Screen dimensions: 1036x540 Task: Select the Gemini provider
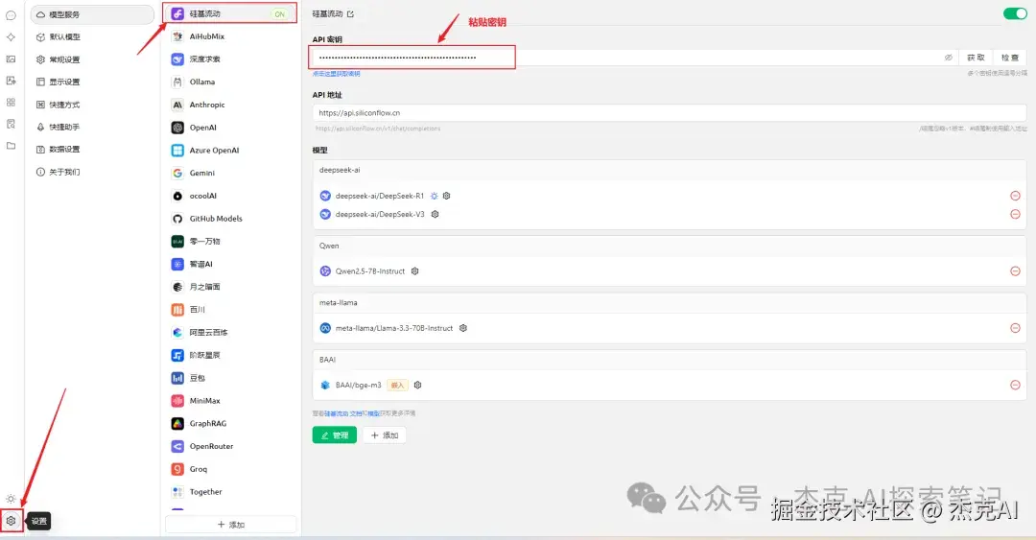click(x=230, y=174)
